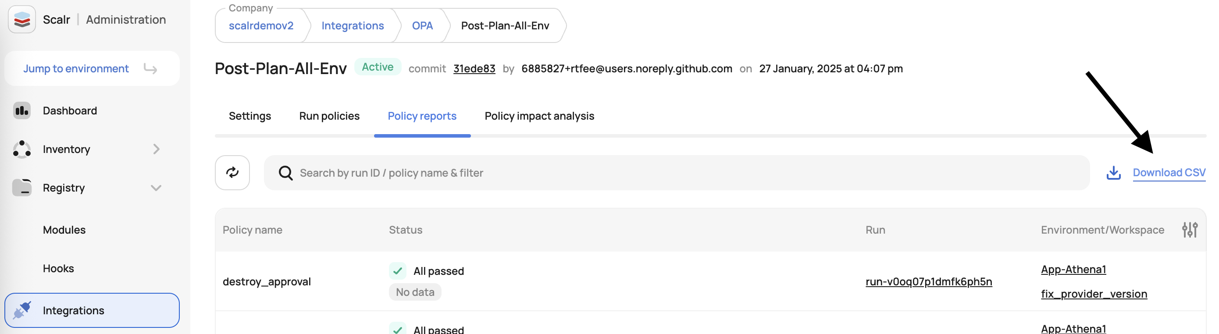Click the download arrow icon

(1113, 173)
